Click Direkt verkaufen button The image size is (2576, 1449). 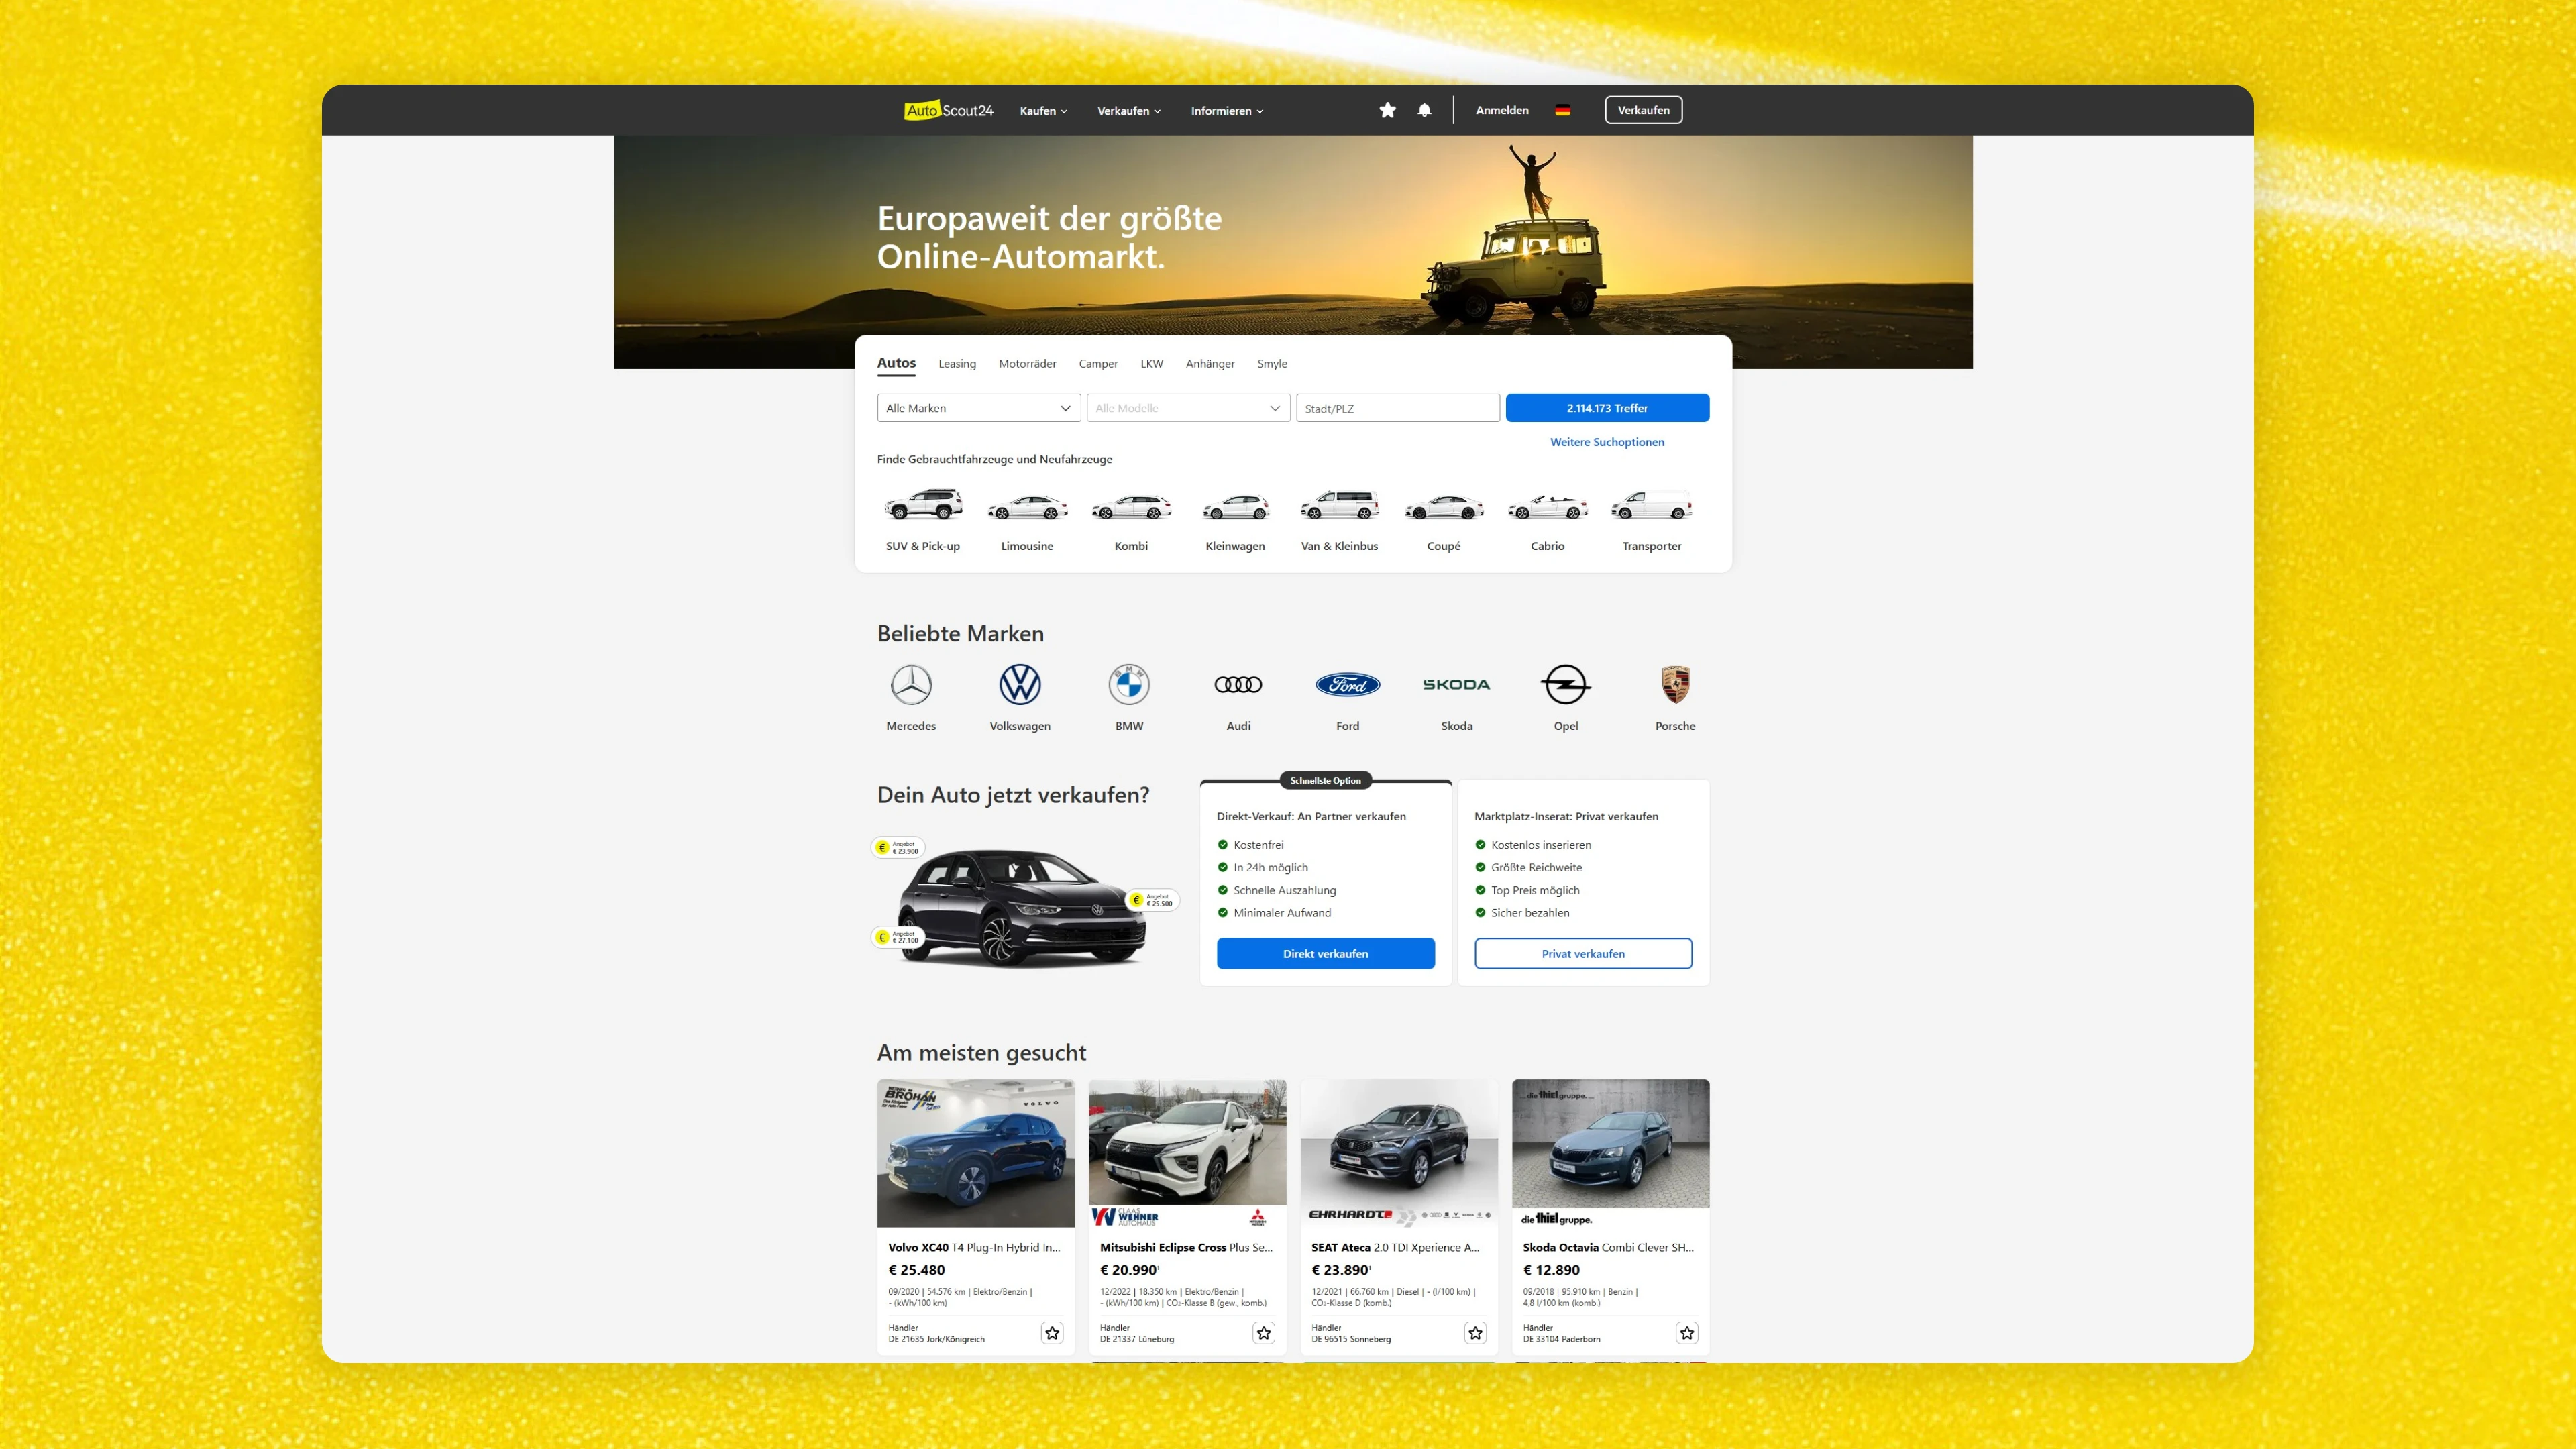point(1325,953)
